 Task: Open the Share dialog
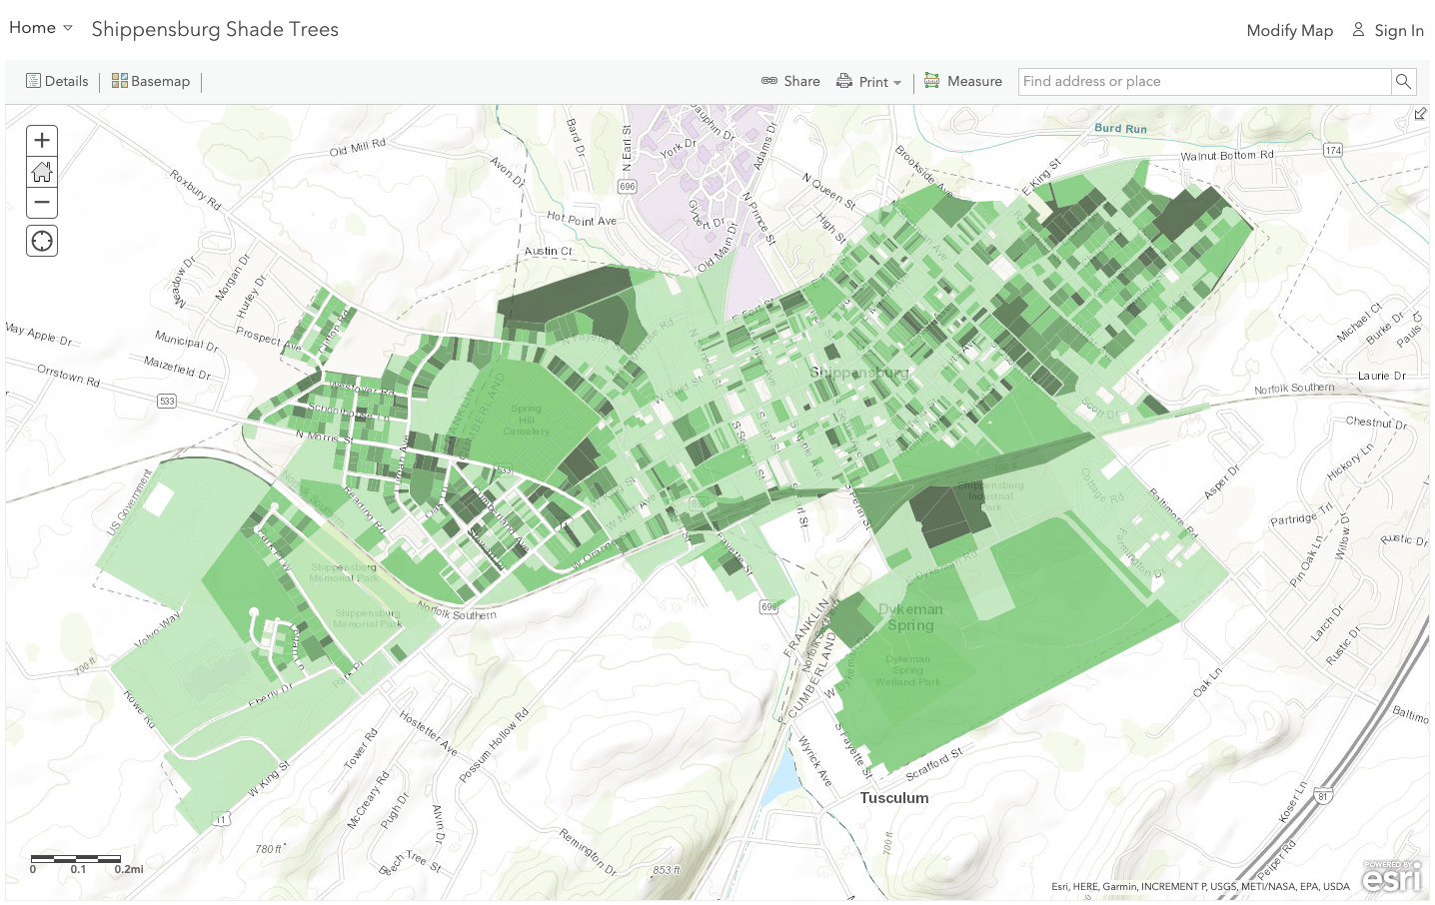point(790,82)
